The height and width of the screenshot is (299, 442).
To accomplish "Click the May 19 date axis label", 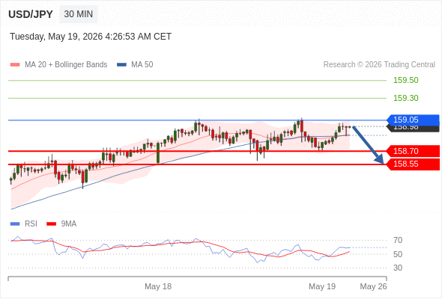I will click(x=322, y=286).
